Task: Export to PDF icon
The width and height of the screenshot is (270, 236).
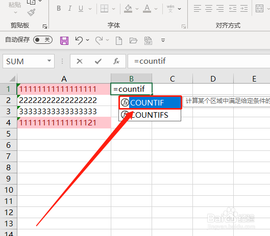Action: [x=148, y=41]
